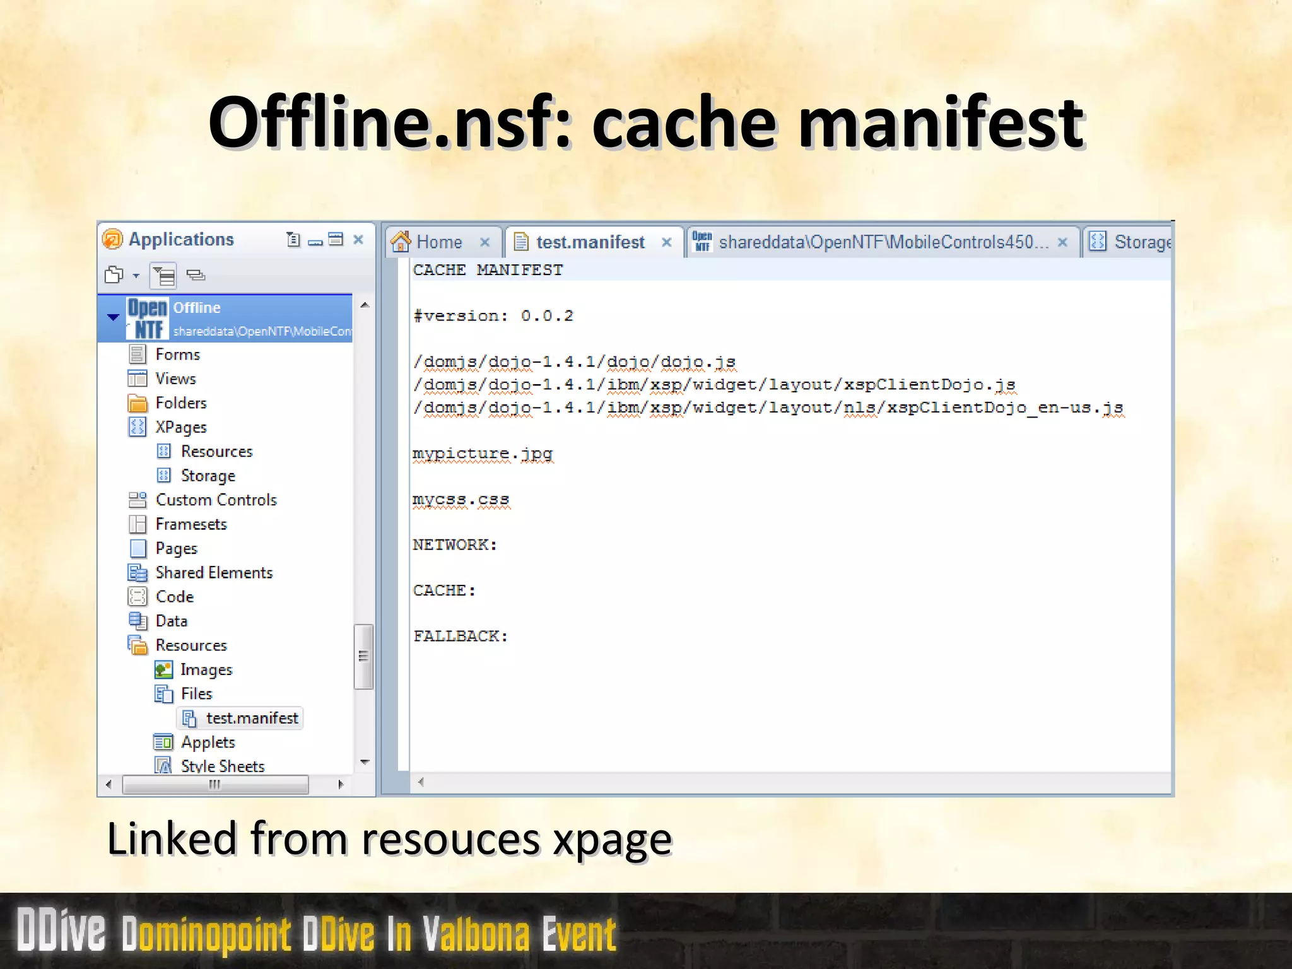Maximize the Applications panel

coord(336,239)
